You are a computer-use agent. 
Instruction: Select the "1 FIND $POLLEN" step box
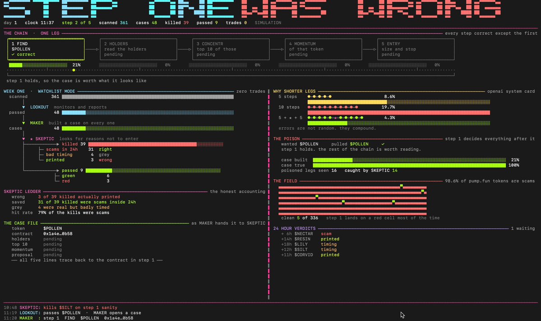coord(46,49)
